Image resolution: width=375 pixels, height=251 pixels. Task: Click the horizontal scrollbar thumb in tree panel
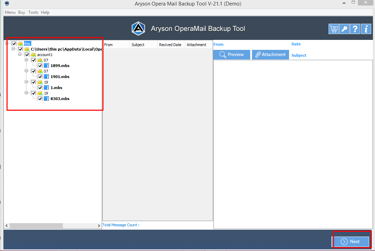36,226
